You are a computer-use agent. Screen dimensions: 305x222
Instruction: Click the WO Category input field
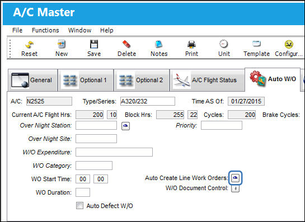tap(94, 166)
